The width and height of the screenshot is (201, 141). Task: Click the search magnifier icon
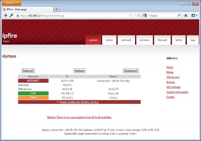(179, 15)
